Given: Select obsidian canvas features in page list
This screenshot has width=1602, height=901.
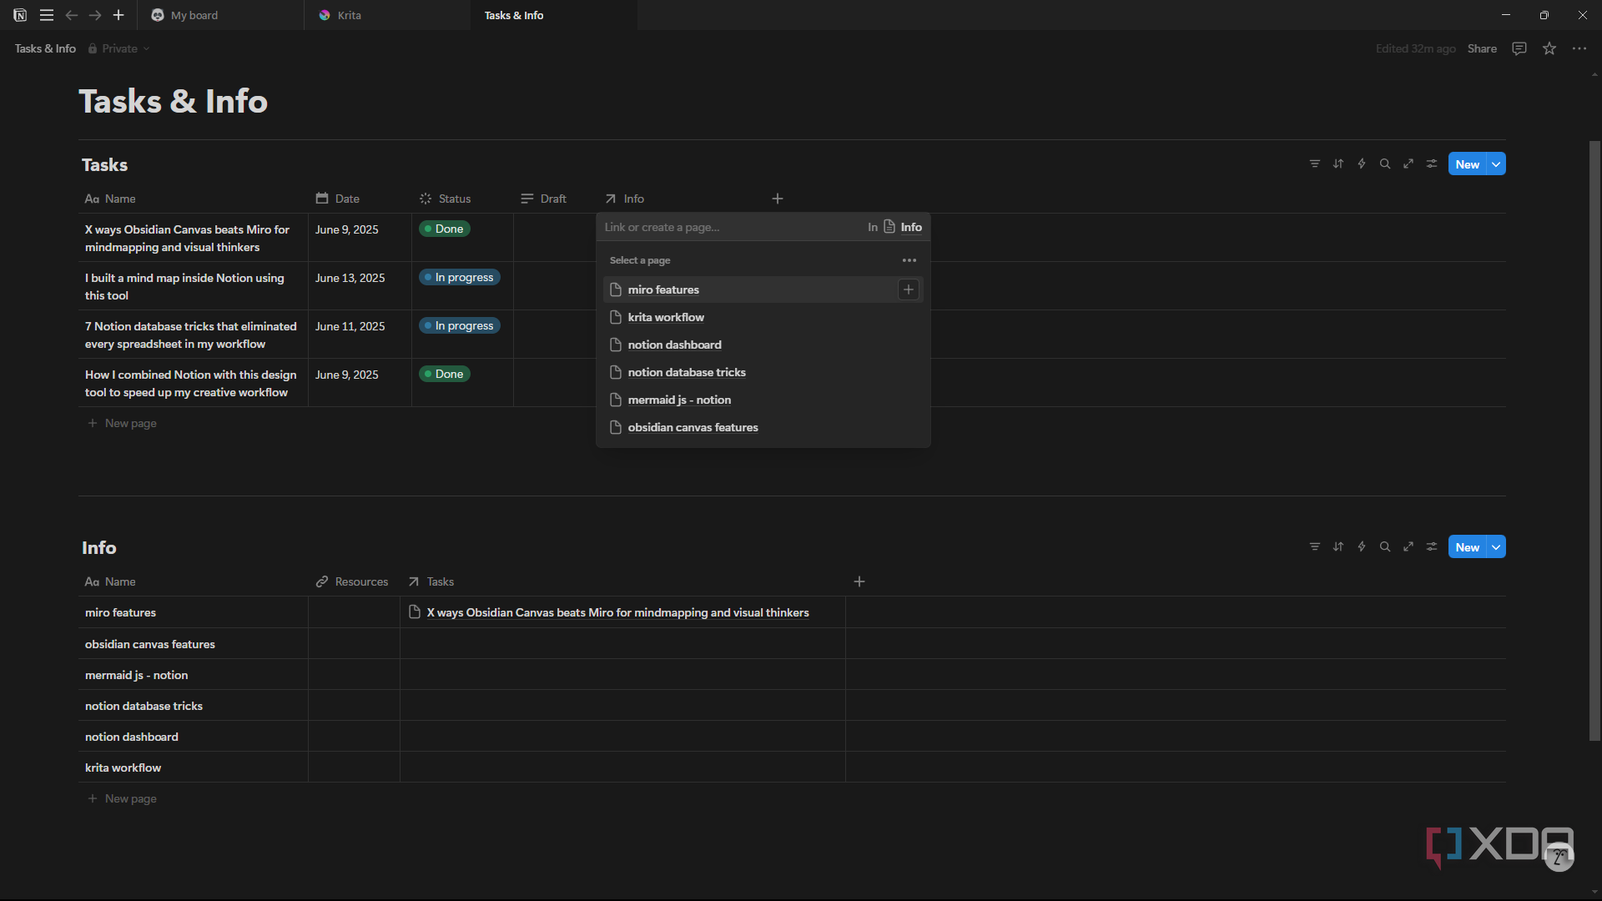Looking at the screenshot, I should click(763, 427).
